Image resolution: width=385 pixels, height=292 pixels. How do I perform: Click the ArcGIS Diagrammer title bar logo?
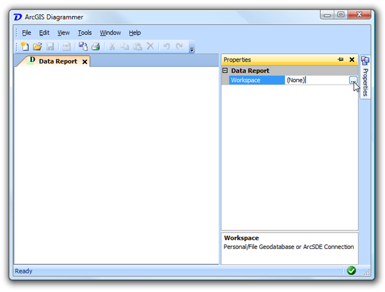coord(18,17)
